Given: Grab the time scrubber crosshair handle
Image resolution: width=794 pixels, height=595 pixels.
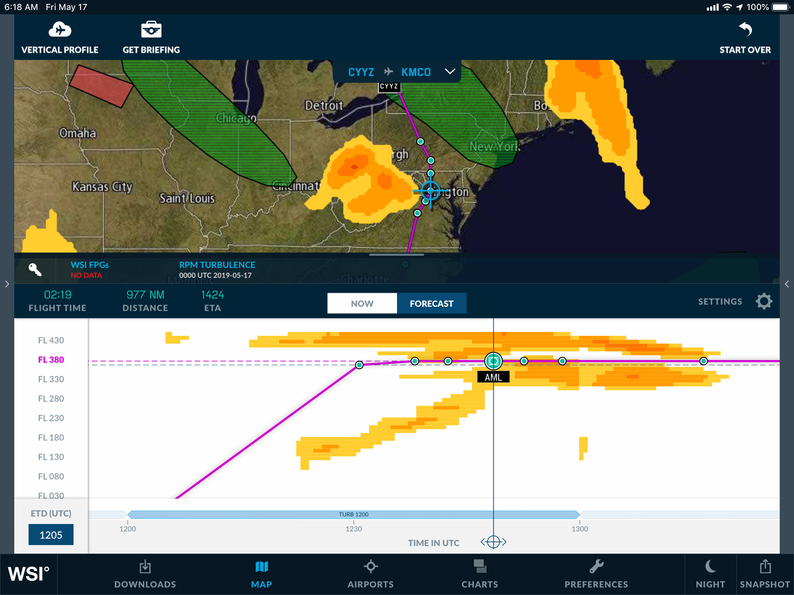Looking at the screenshot, I should coord(493,542).
